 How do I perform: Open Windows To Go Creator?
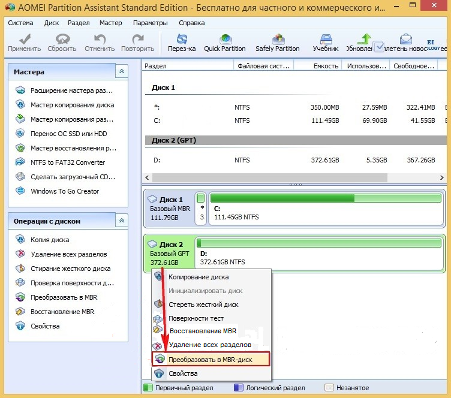57,191
